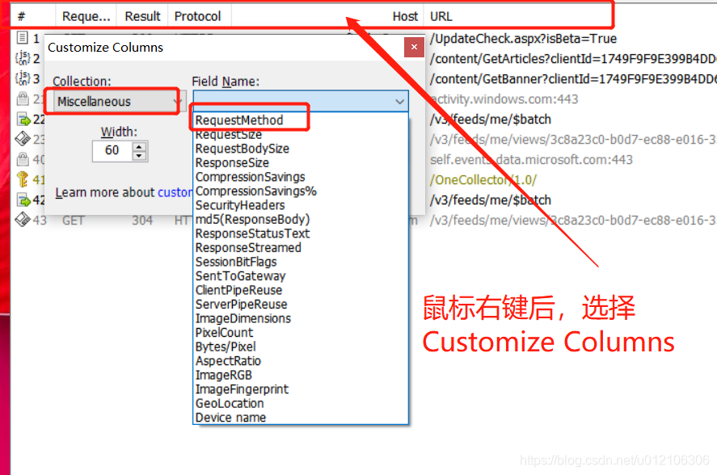Viewport: 717px width, 475px height.
Task: Open the Collection dropdown showing Miscellaneous
Action: coord(120,101)
